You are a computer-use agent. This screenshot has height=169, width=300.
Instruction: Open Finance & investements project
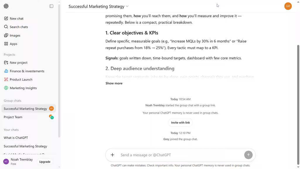pyautogui.click(x=27, y=71)
